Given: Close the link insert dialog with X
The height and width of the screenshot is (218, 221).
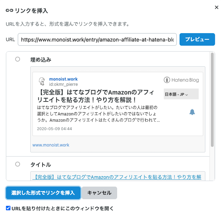Looking at the screenshot, I should coord(217,7).
